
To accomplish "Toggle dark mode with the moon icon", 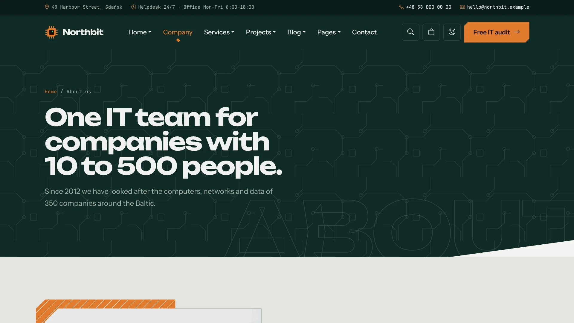I will [452, 32].
